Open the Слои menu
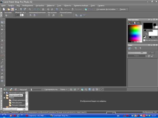This screenshot has width=158, height=118. click(59, 6)
